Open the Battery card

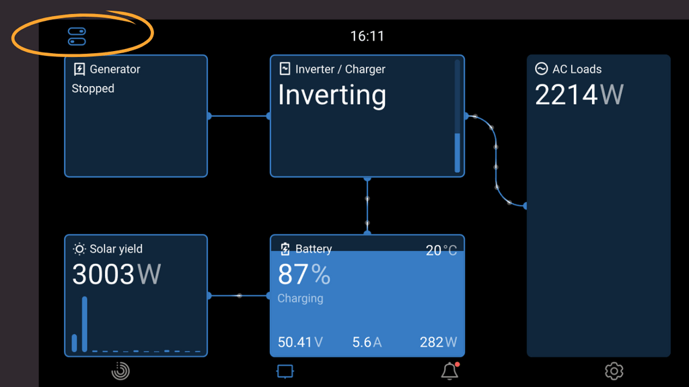(367, 296)
